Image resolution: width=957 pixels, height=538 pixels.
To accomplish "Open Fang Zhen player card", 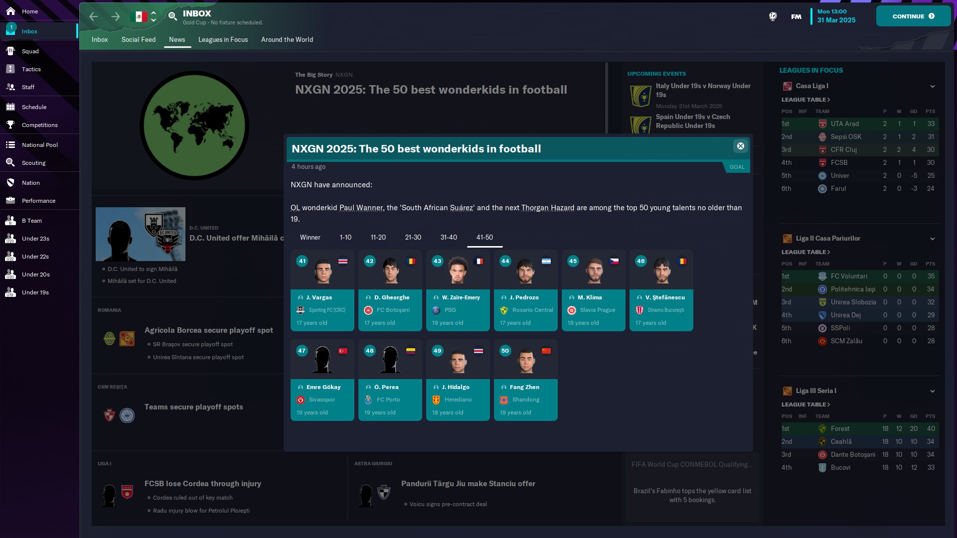I will pos(526,380).
